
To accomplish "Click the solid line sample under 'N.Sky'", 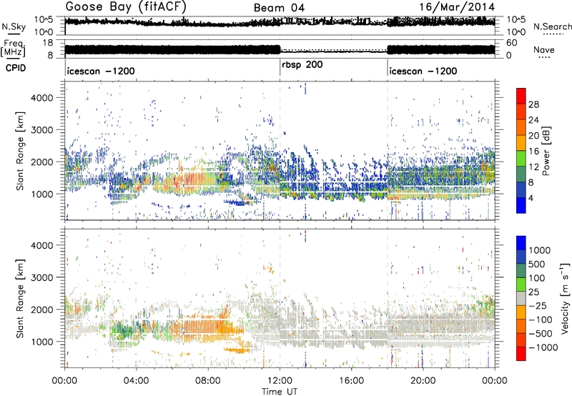I will (14, 34).
